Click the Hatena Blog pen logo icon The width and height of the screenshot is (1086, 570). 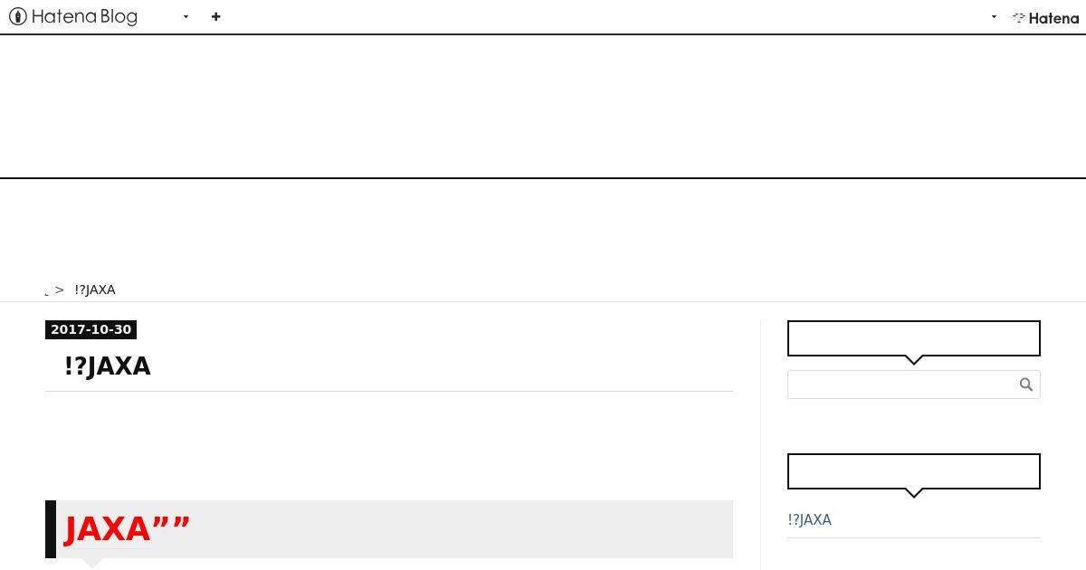17,16
